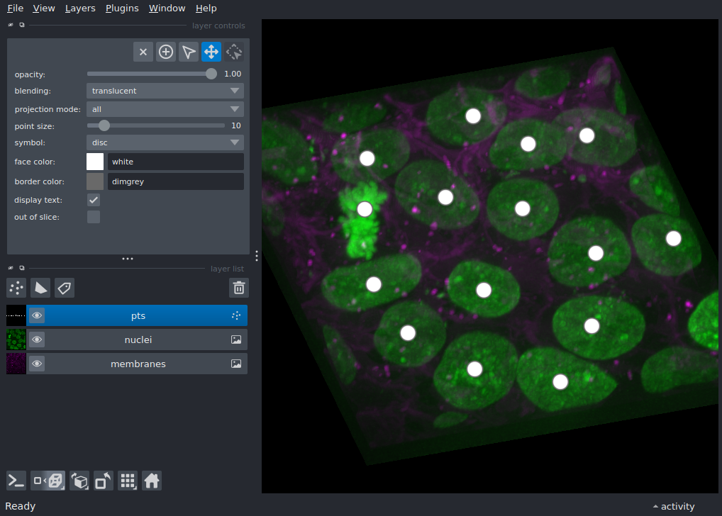Switch to the pan/zoom mode

[x=211, y=51]
